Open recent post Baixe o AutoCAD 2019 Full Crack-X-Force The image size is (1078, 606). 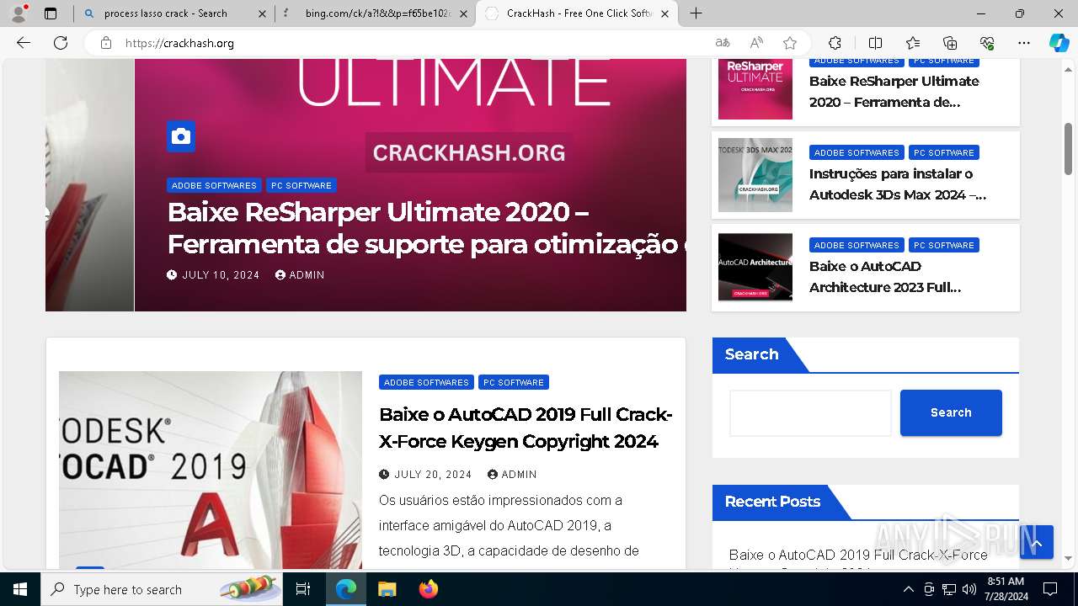pyautogui.click(x=858, y=555)
